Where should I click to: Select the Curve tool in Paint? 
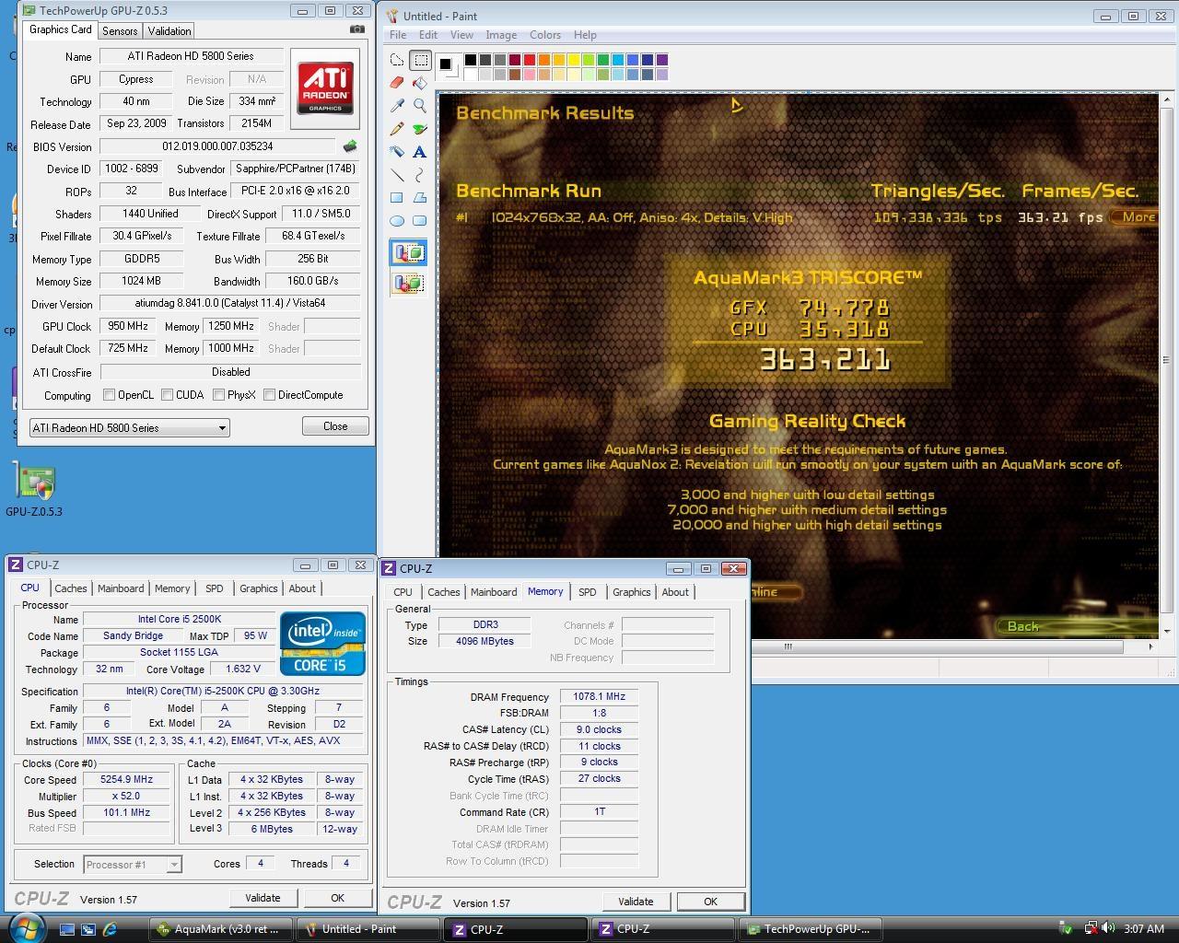point(420,175)
